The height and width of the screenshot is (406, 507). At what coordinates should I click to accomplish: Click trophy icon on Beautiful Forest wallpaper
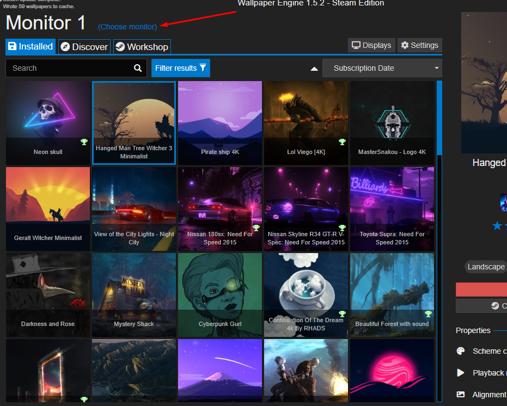[x=428, y=313]
